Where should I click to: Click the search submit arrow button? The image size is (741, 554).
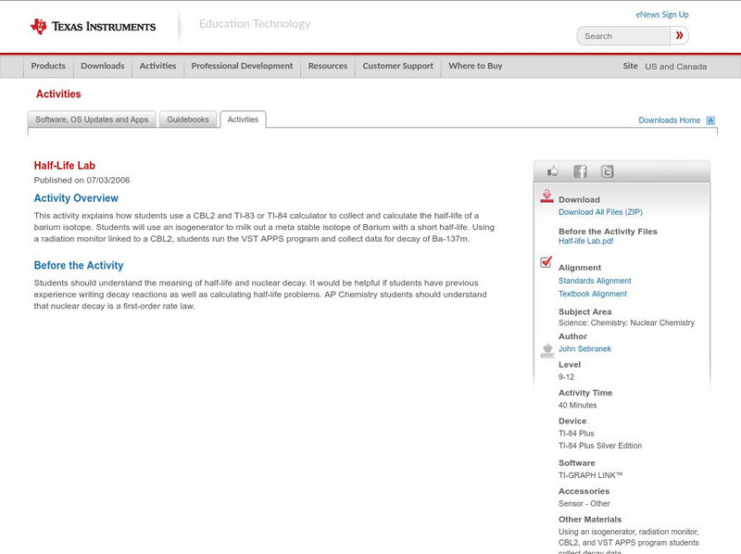679,35
